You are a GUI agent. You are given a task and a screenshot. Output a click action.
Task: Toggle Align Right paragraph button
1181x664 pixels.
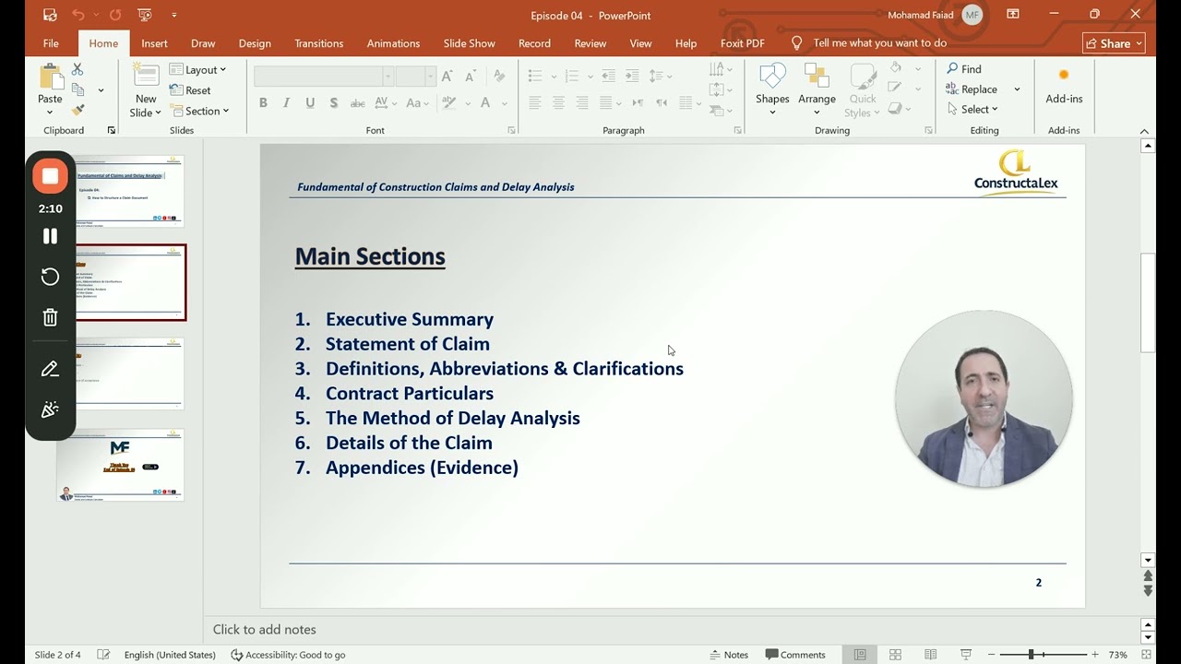click(582, 103)
